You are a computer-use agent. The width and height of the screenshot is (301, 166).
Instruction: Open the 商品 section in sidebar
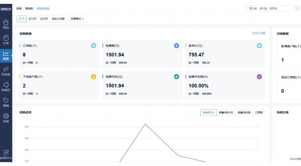tap(6, 24)
